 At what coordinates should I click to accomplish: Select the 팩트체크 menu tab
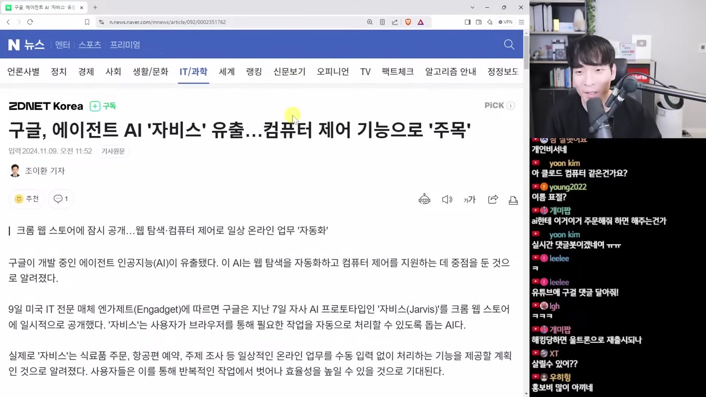click(x=398, y=71)
